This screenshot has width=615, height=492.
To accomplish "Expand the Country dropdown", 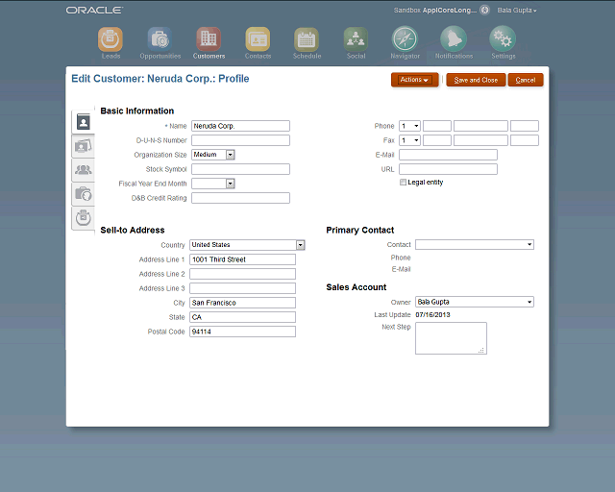I will [301, 245].
